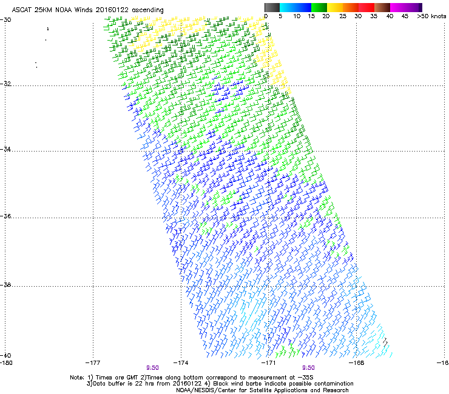Image resolution: width=449 pixels, height=394 pixels.
Task: Click the -180 longitude axis label
Action: tap(6, 363)
